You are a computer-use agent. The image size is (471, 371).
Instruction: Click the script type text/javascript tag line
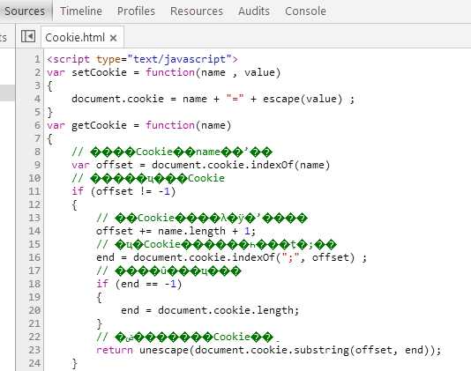(x=142, y=59)
